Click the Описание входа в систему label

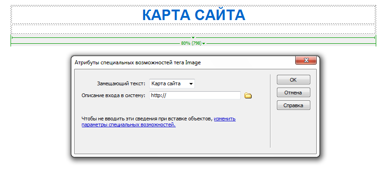click(x=114, y=95)
